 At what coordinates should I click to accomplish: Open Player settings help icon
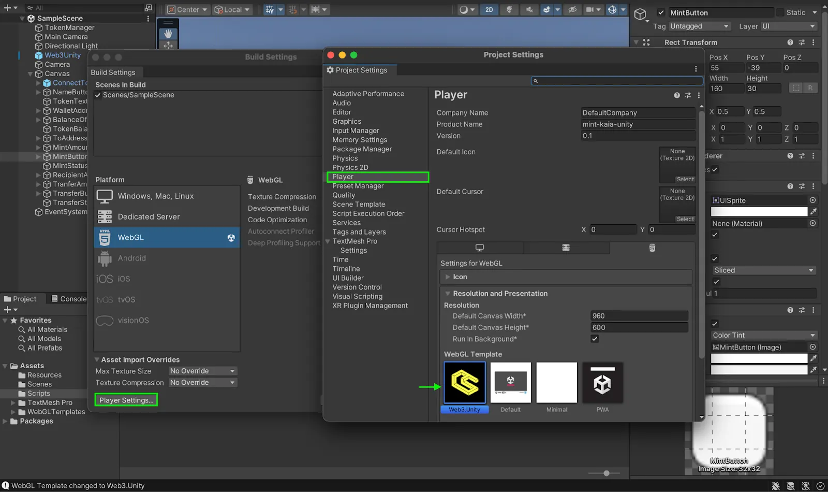pyautogui.click(x=677, y=95)
